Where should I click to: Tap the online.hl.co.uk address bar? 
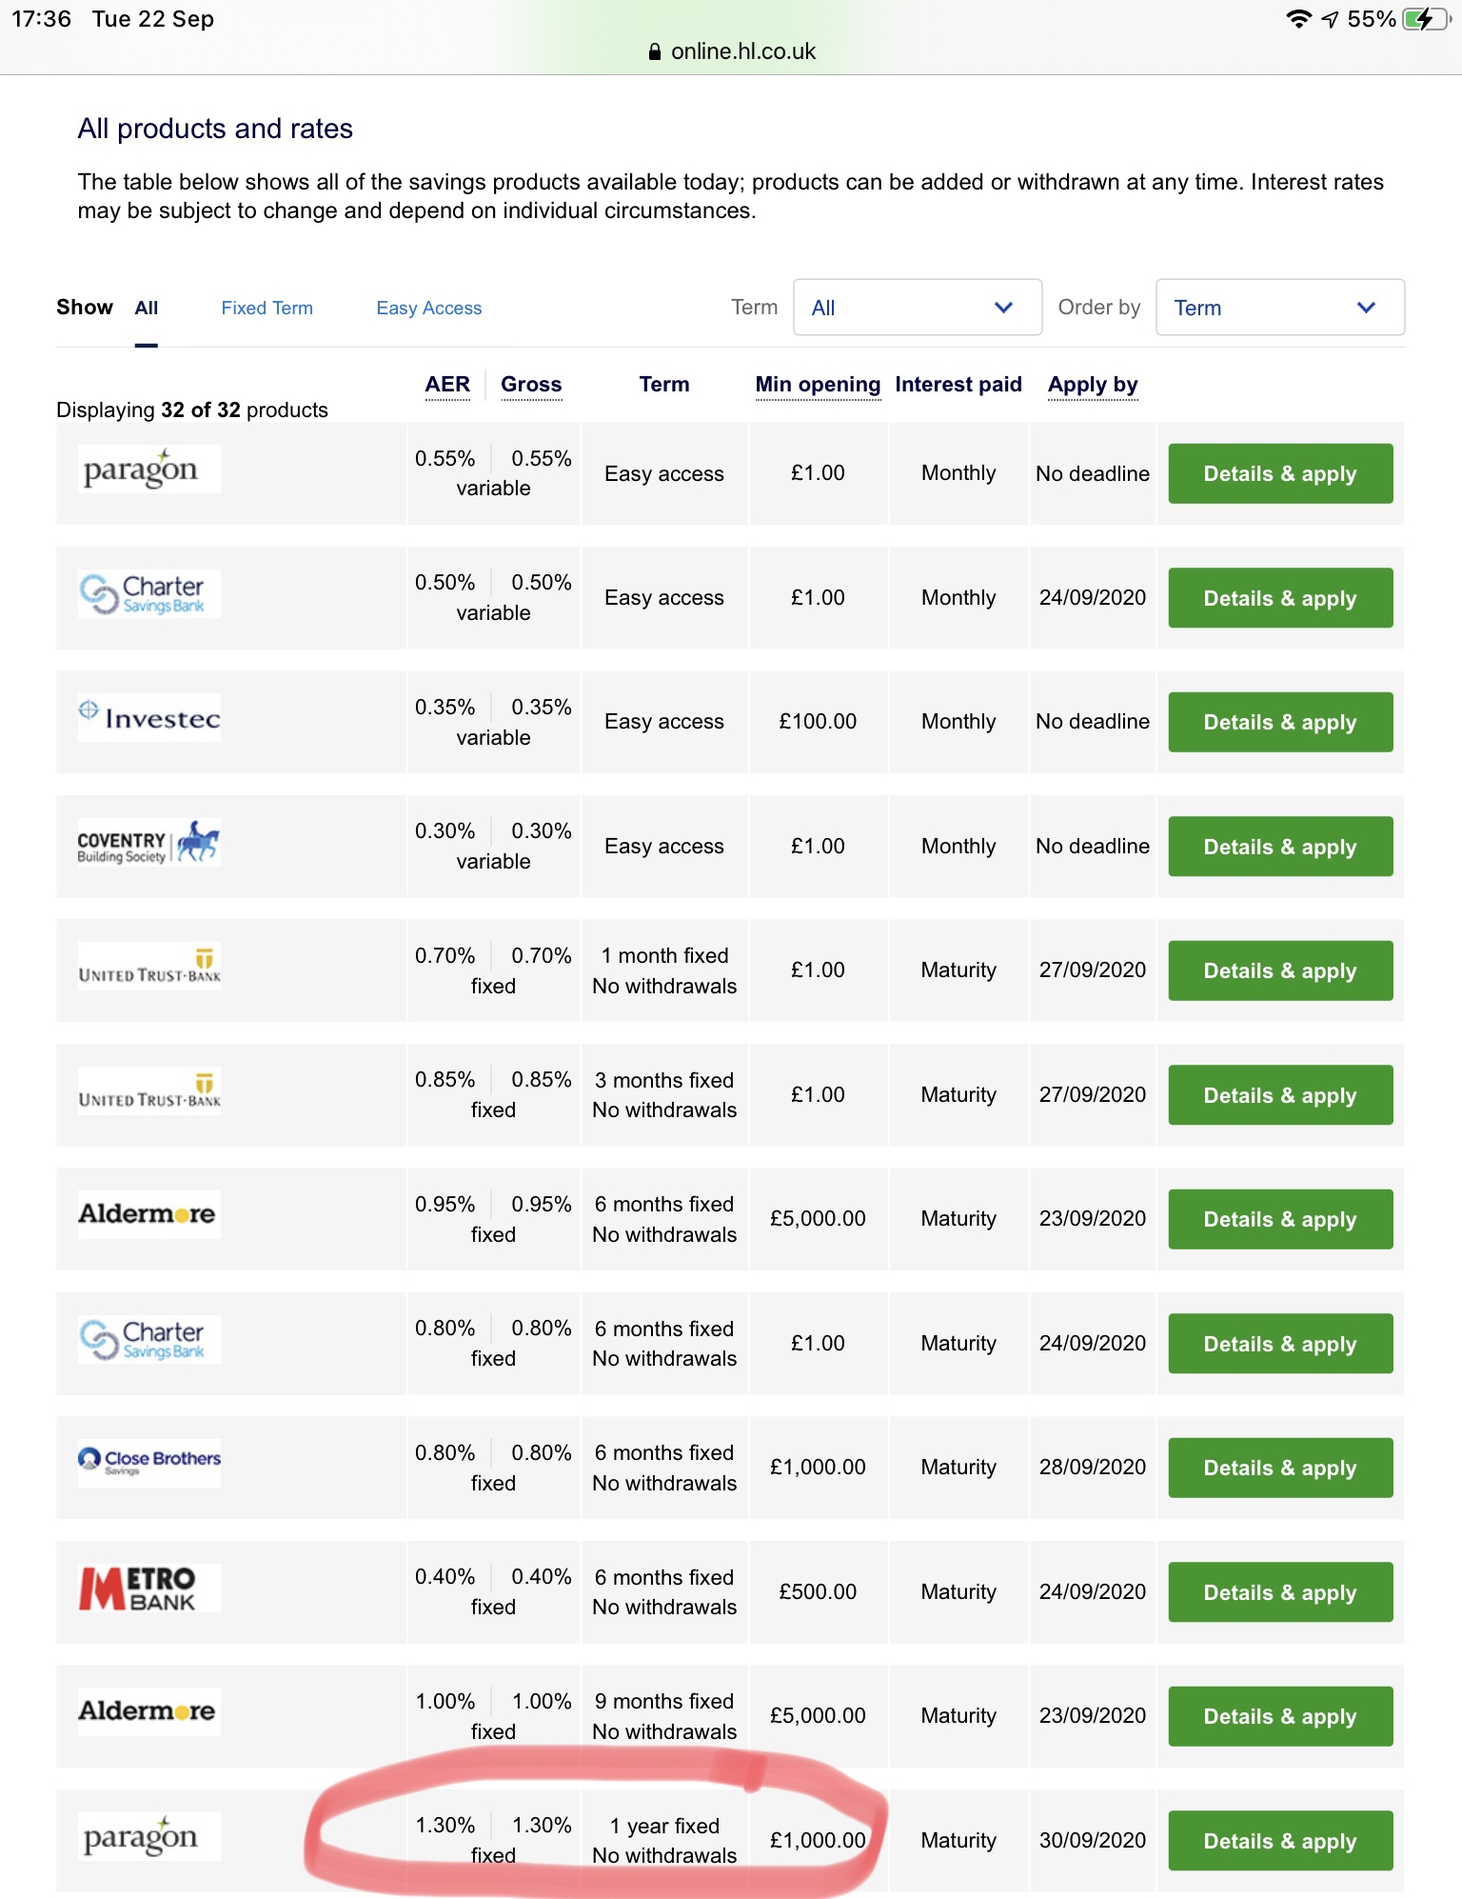click(x=731, y=51)
